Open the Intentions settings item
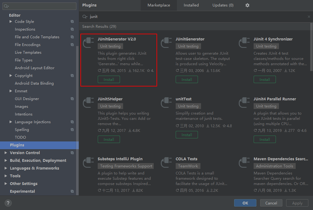Image resolution: width=313 pixels, height=210 pixels. point(24,114)
